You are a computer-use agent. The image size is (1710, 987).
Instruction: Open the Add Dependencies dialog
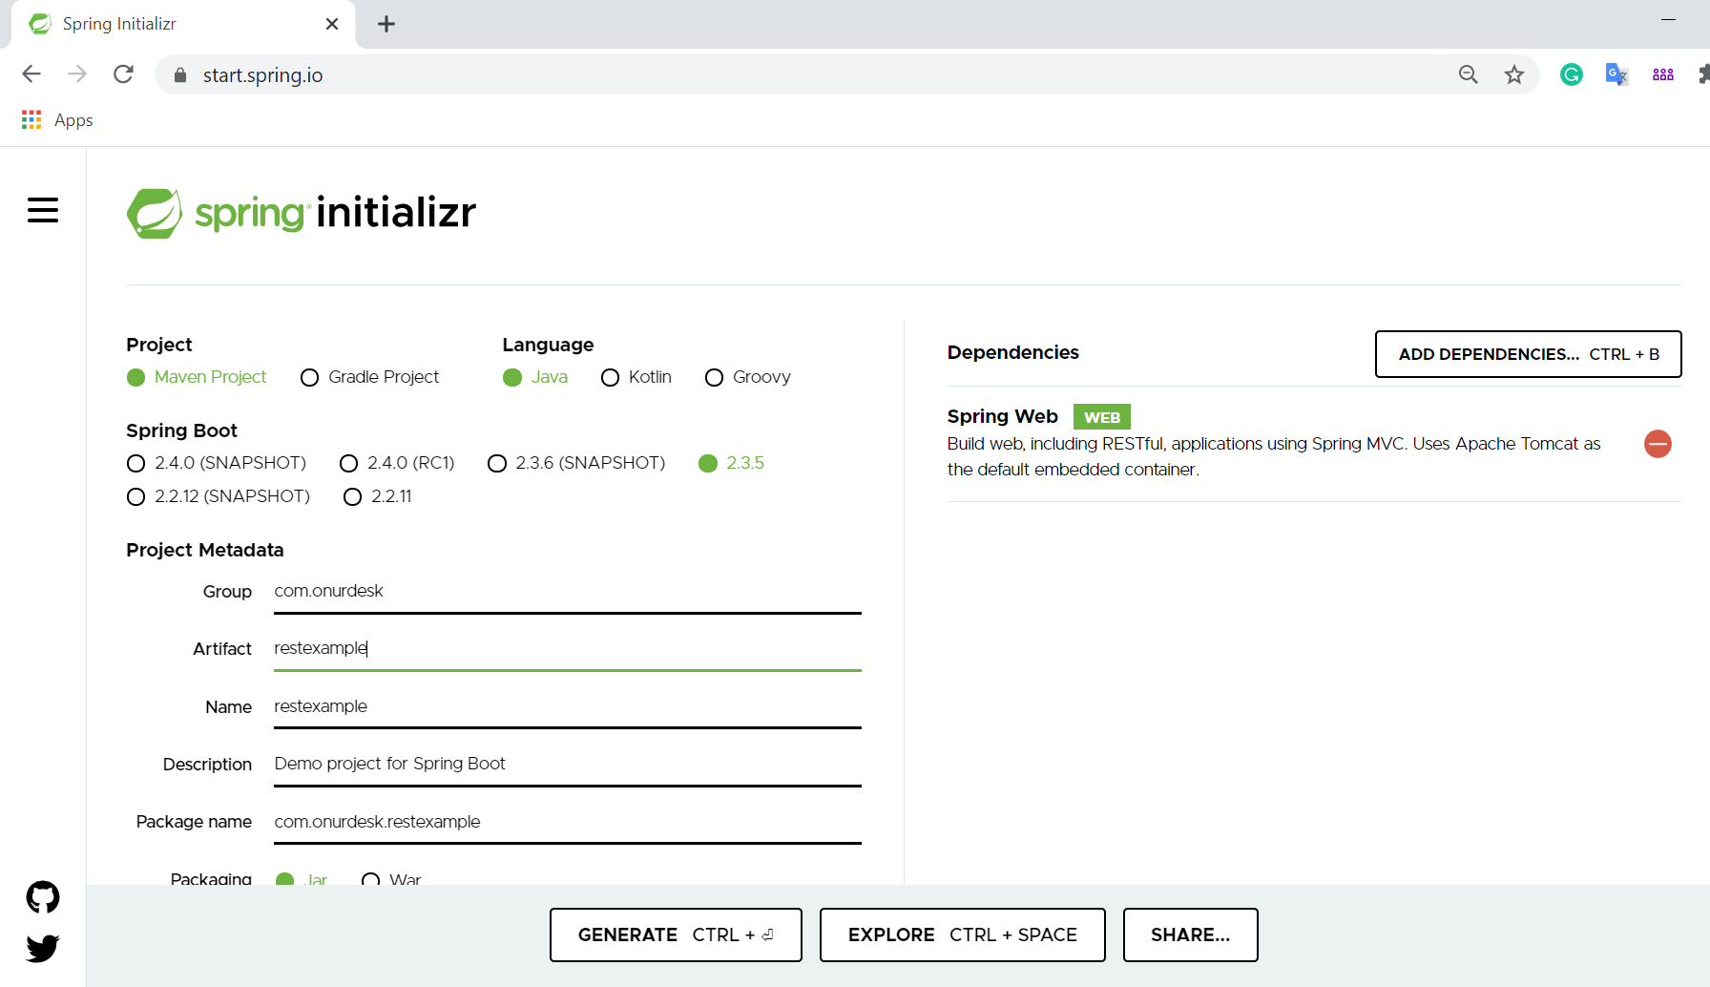click(1527, 354)
